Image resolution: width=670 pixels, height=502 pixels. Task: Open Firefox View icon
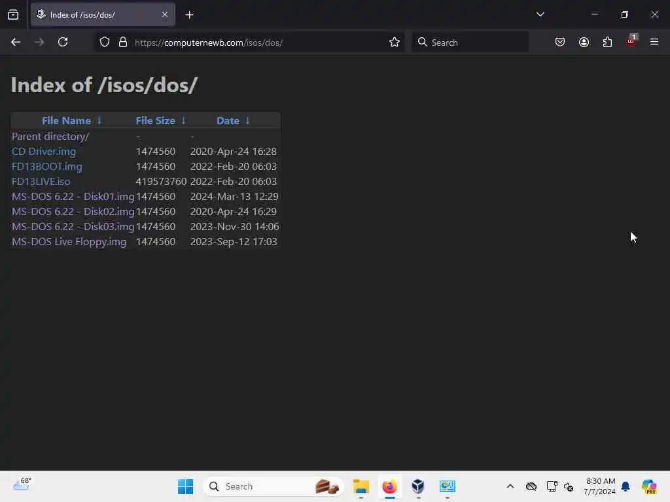pyautogui.click(x=13, y=14)
